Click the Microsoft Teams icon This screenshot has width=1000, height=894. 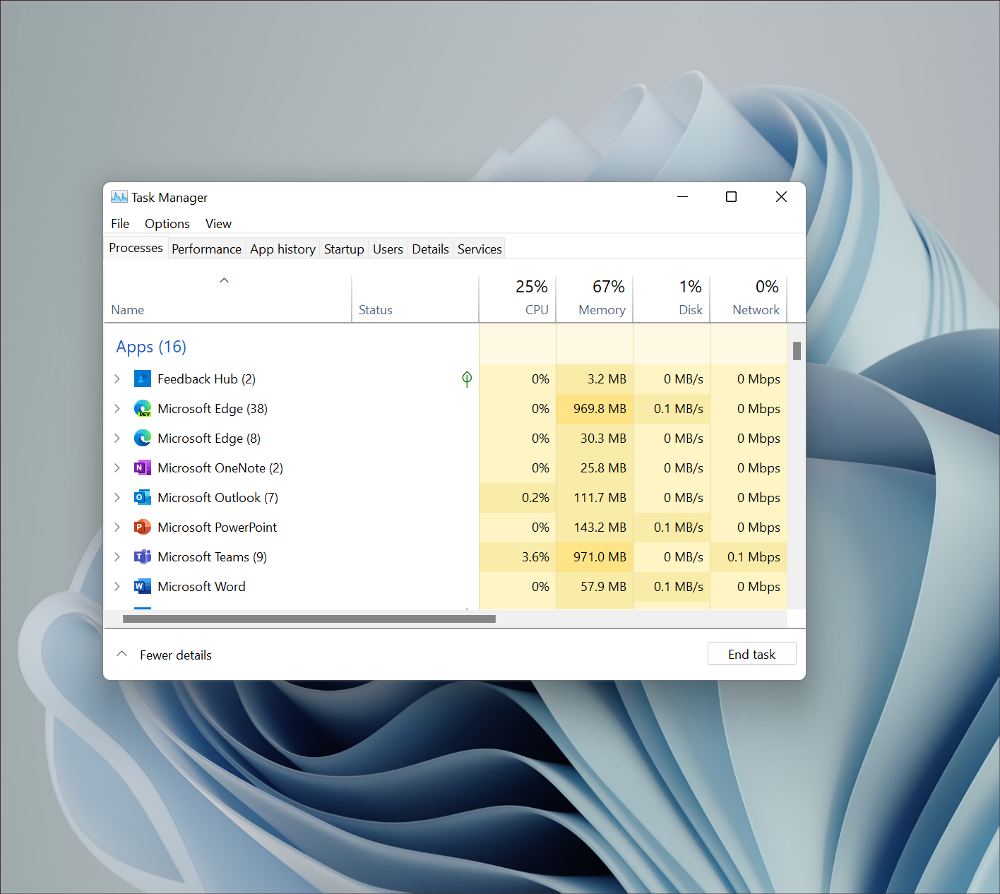coord(143,557)
